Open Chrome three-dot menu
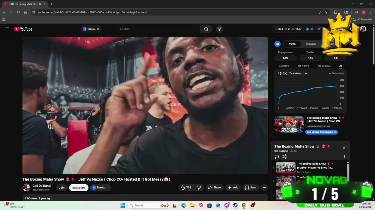 371,12
